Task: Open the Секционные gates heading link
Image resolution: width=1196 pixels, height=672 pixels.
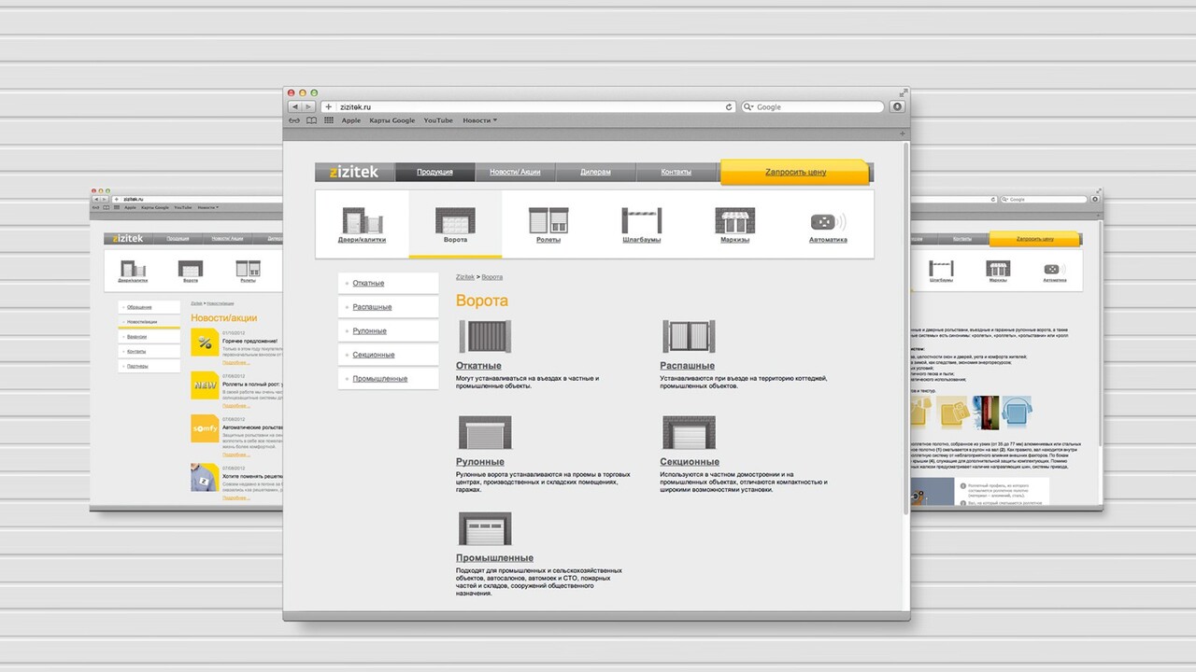Action: [x=690, y=461]
